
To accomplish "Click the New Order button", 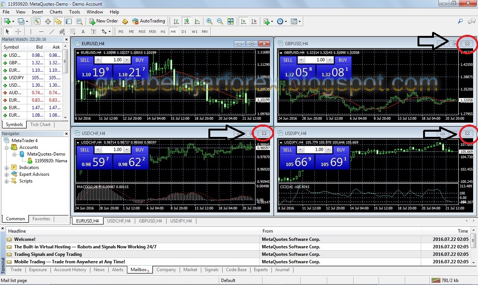I will [103, 21].
